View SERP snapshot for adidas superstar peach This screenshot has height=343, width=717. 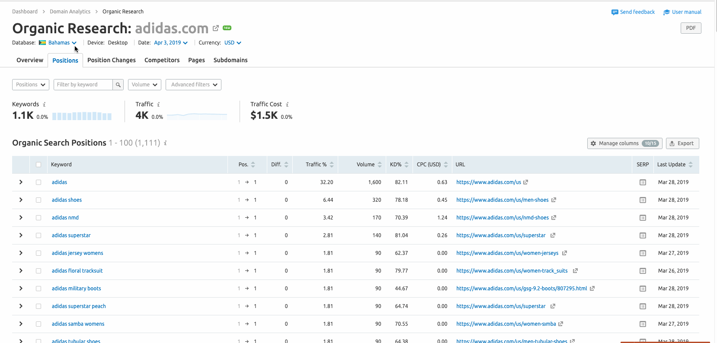(x=643, y=306)
